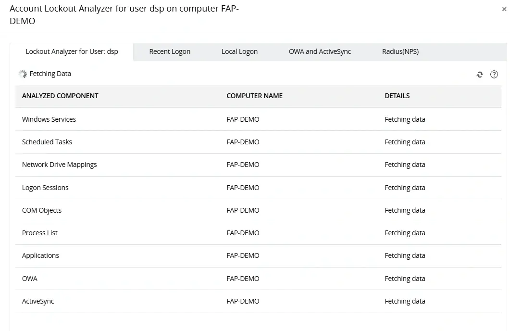510x331 pixels.
Task: Click the Details column header
Action: coord(397,96)
